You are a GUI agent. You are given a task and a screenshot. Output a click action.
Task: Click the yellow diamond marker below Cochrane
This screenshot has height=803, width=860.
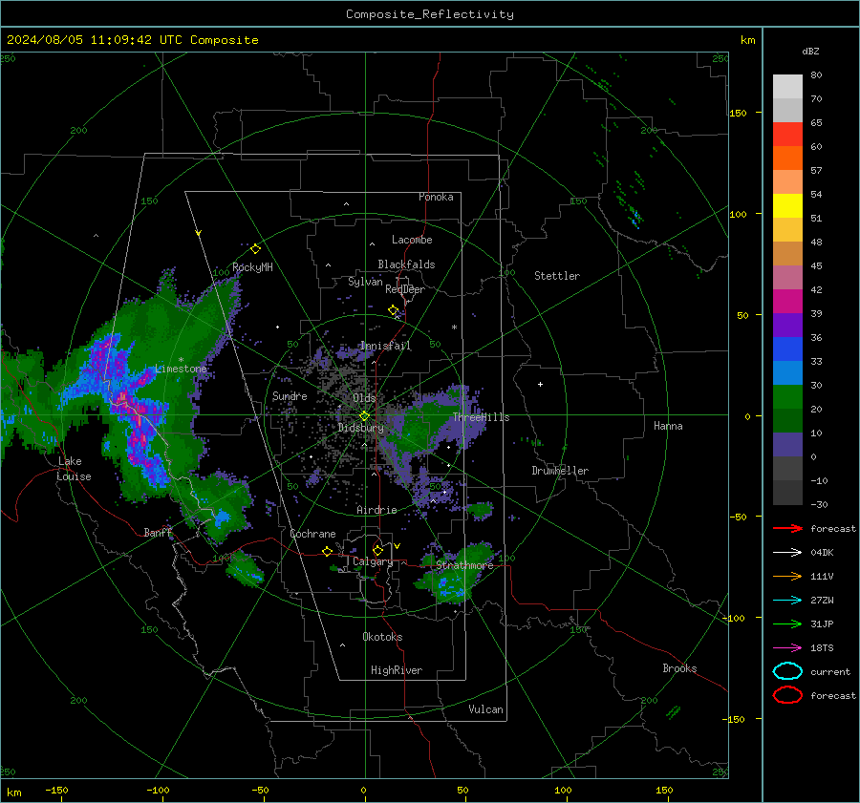[327, 551]
